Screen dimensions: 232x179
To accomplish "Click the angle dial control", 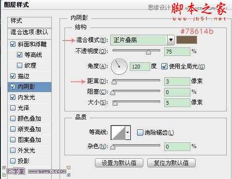I will (119, 67).
